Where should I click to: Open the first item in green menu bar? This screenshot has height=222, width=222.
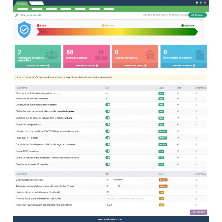[22, 9]
